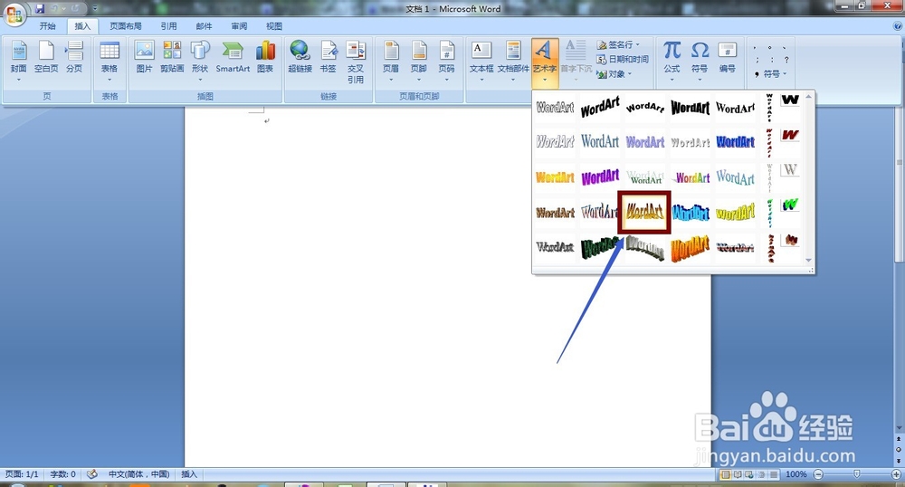Open the Office button menu
The height and width of the screenshot is (487, 905).
pyautogui.click(x=14, y=14)
